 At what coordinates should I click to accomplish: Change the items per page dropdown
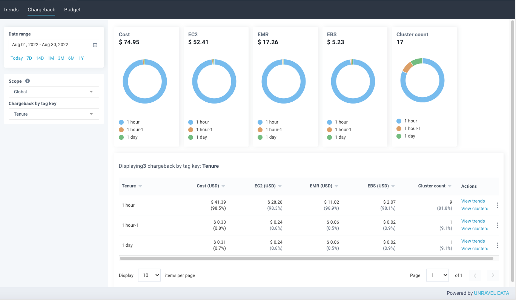(149, 275)
